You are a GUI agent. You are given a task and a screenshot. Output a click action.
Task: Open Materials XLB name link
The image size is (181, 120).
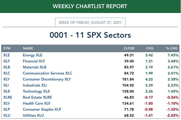(34, 67)
